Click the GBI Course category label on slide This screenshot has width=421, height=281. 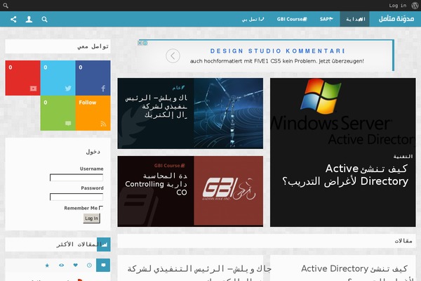click(x=169, y=166)
